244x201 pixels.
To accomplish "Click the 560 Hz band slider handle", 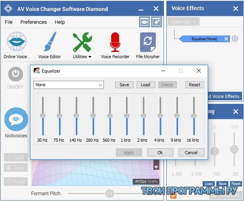I will click(110, 116).
